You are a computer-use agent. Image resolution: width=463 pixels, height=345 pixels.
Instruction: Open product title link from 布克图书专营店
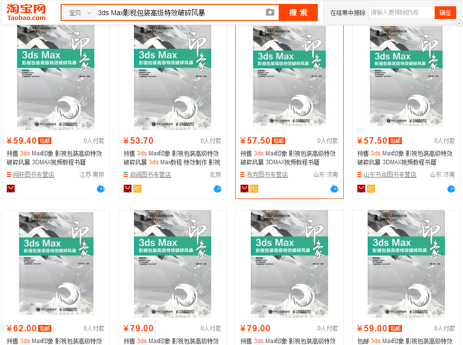point(288,158)
